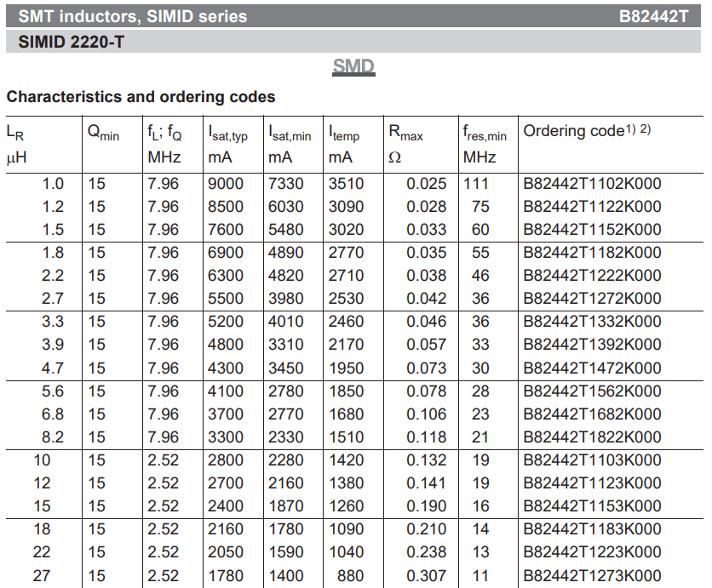Image resolution: width=712 pixels, height=588 pixels.
Task: Click Itemp value 880
Action: [x=350, y=576]
